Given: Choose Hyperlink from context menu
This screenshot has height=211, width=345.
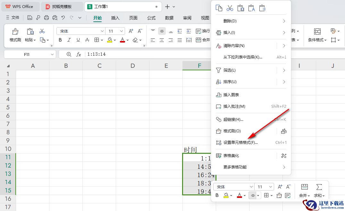Looking at the screenshot, I should [251, 120].
